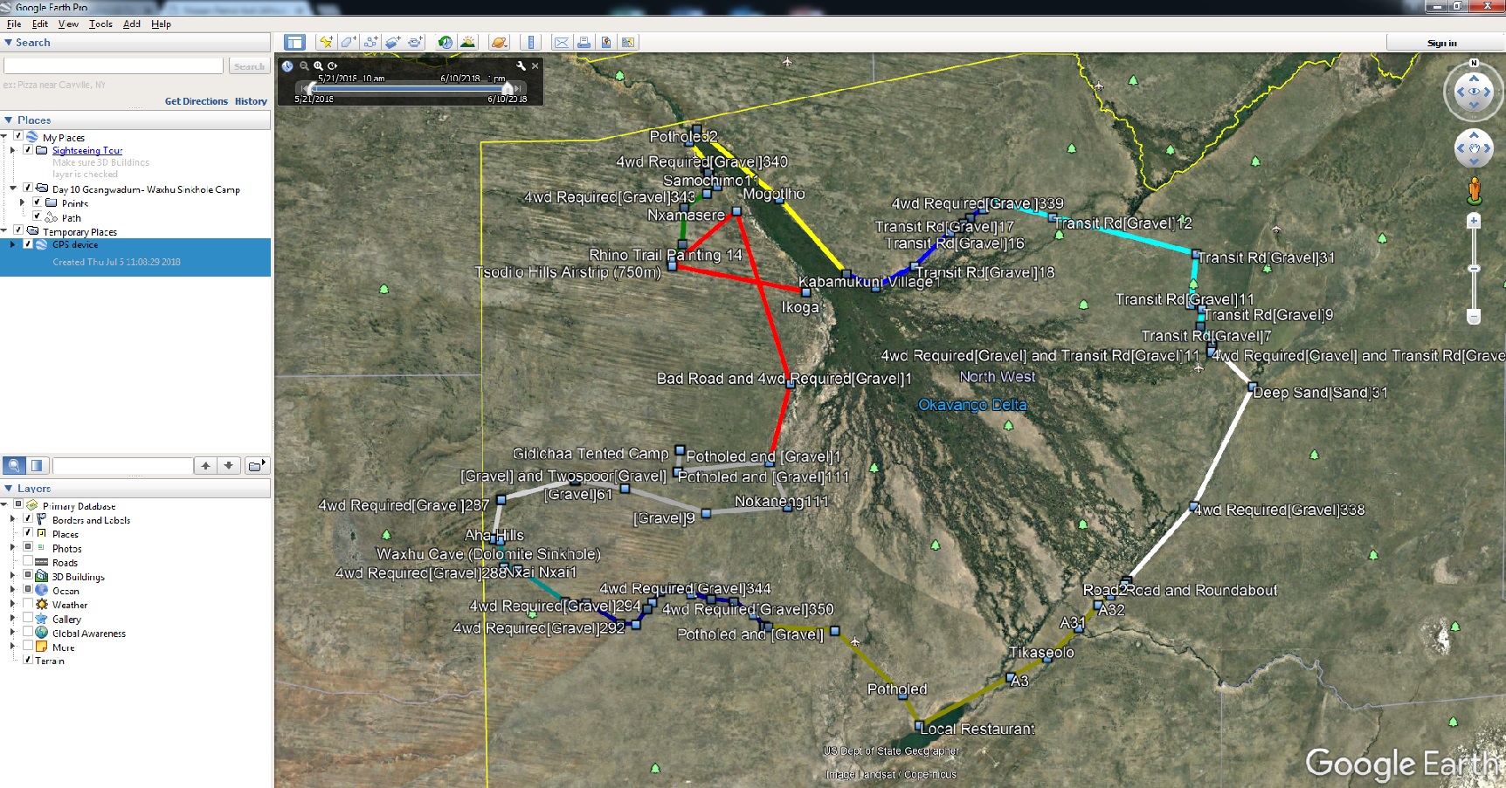This screenshot has height=788, width=1506.
Task: Click the Get Directions link
Action: [197, 101]
